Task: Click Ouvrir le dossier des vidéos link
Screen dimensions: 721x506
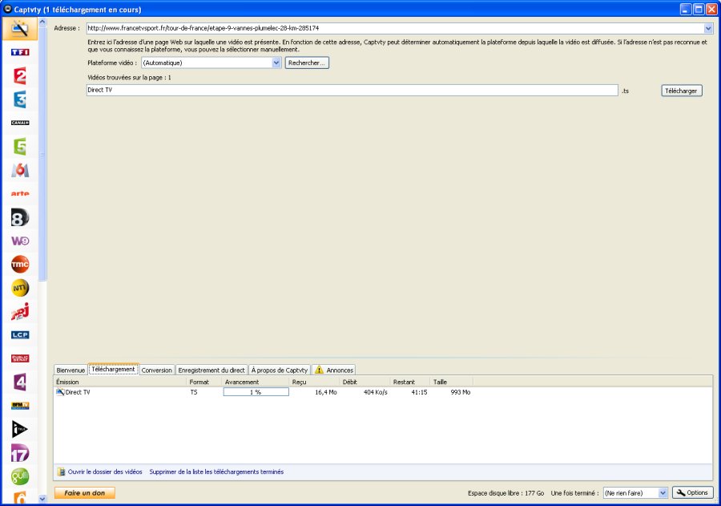Action: tap(105, 472)
